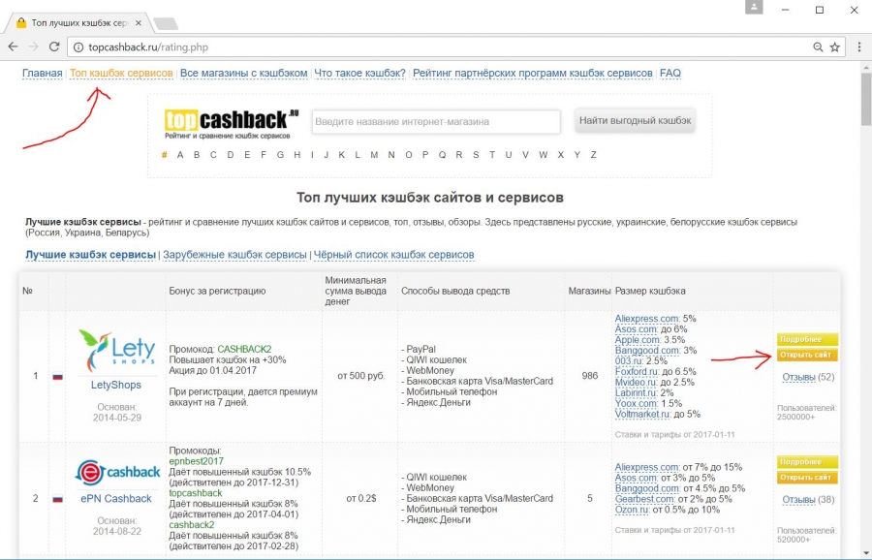Image resolution: width=872 pixels, height=560 pixels.
Task: Open Aliexpress.com link in ePN Cashback row
Action: [647, 467]
